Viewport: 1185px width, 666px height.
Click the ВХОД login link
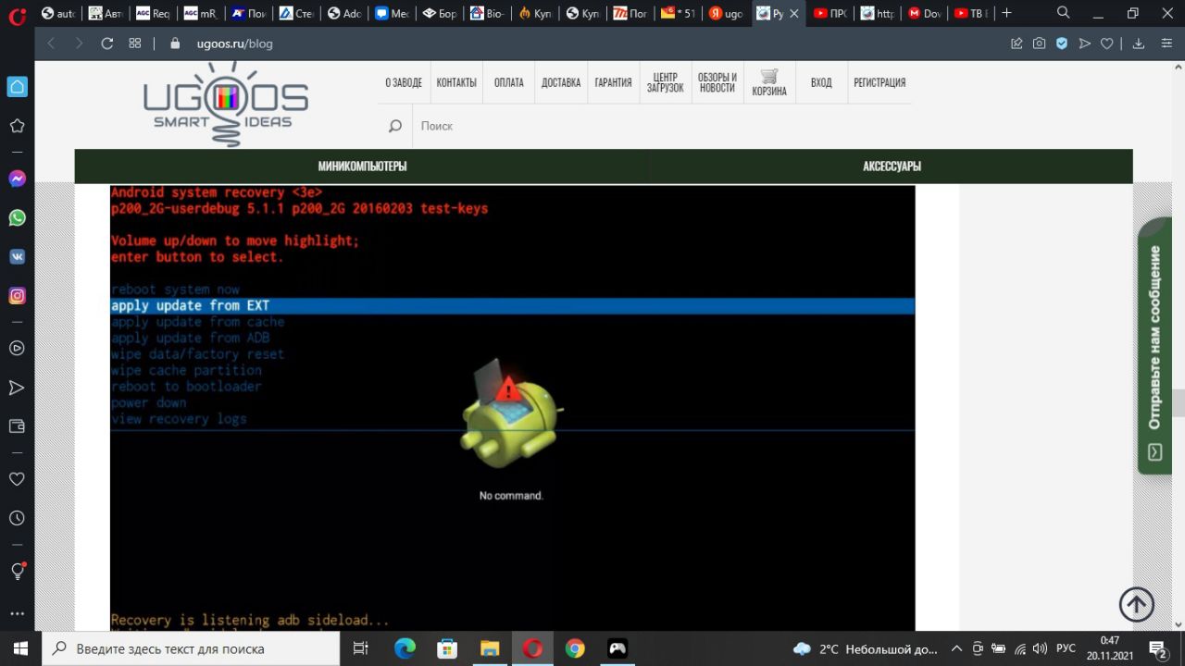[x=821, y=82]
